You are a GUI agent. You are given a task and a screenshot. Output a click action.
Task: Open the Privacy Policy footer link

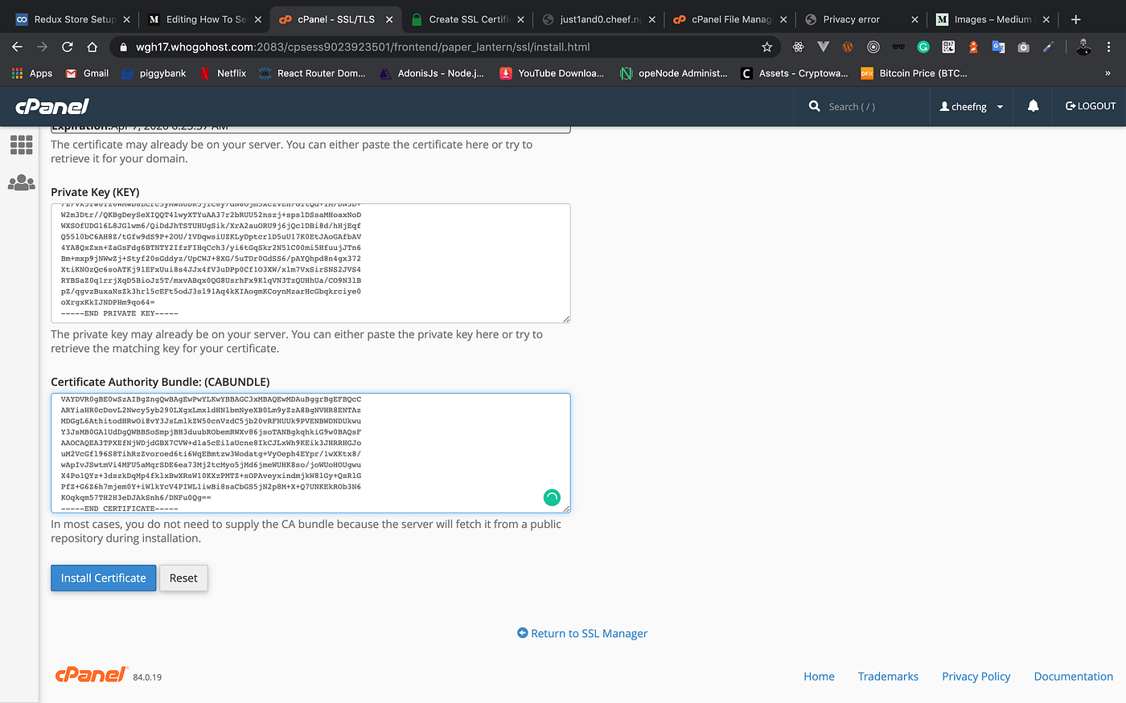976,676
